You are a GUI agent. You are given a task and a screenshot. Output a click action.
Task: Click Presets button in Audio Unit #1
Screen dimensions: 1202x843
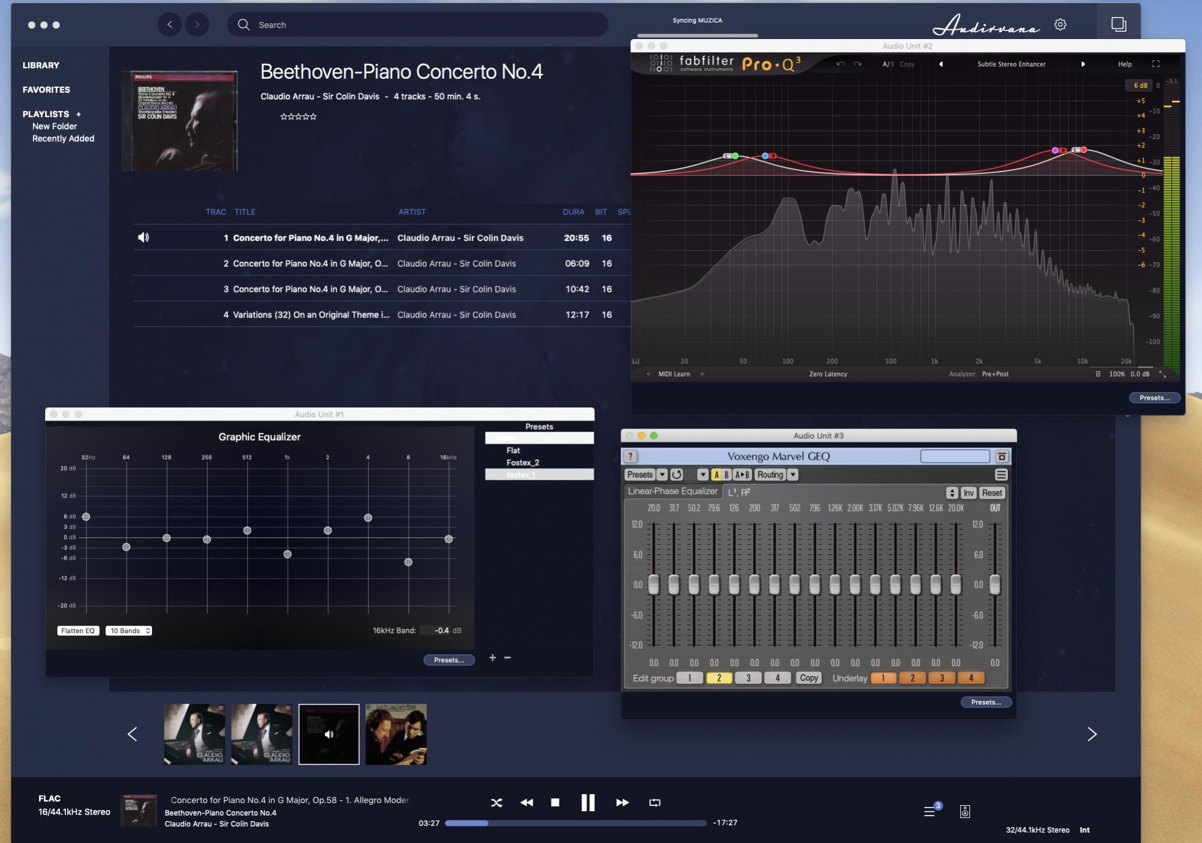coord(449,660)
